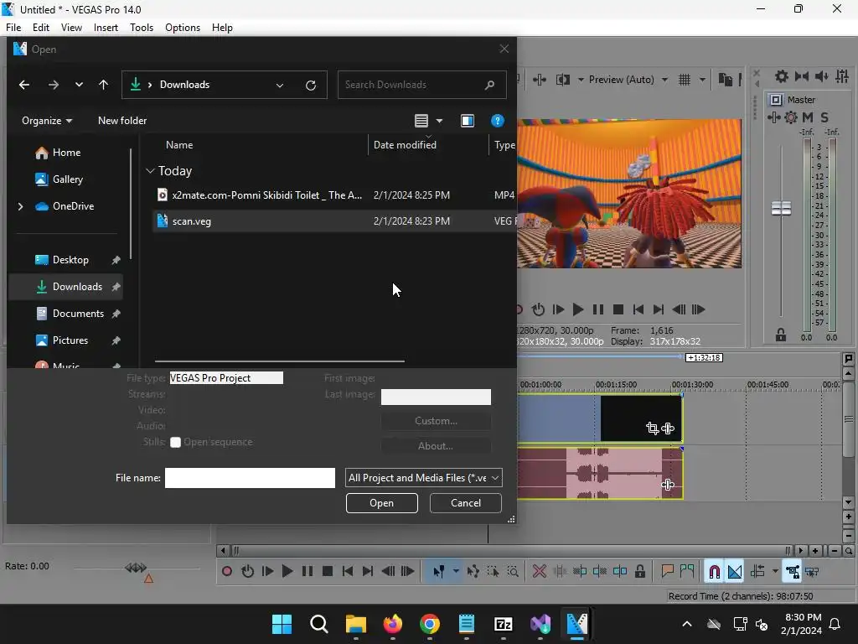Image resolution: width=858 pixels, height=644 pixels.
Task: Open the file type filter combo box
Action: coord(424,477)
